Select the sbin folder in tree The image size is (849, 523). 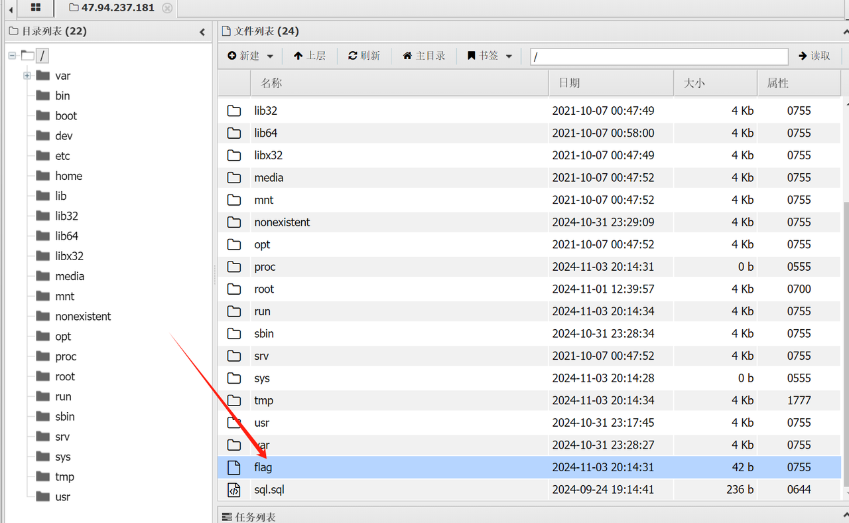(64, 416)
